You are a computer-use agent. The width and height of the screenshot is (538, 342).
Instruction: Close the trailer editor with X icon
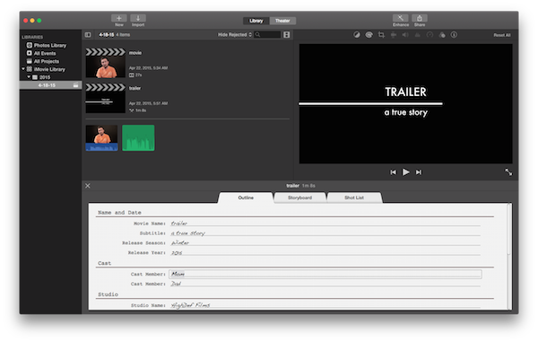[88, 186]
